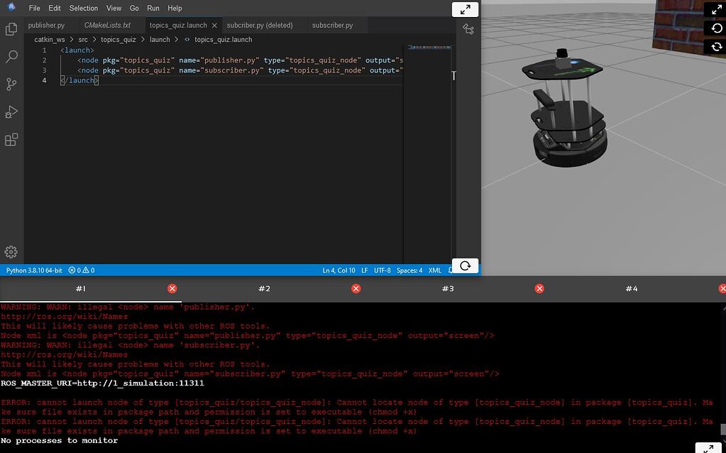Screen dimensions: 726x453
Task: Open the Spaces: 4 indentation selector
Action: coord(409,271)
